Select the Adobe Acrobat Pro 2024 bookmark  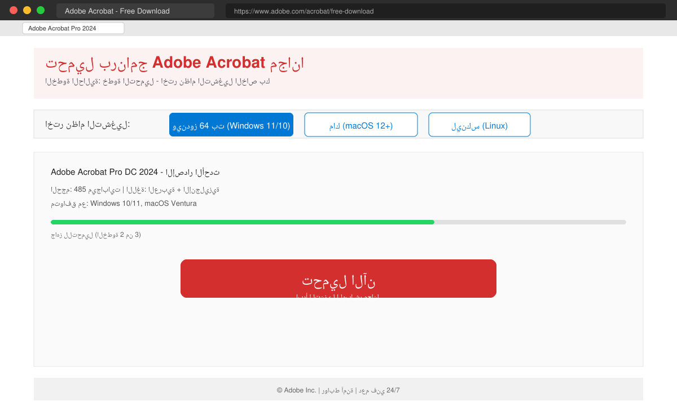(73, 28)
